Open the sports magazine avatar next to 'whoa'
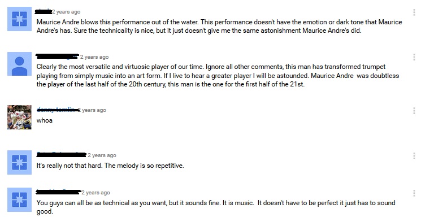 tap(19, 117)
